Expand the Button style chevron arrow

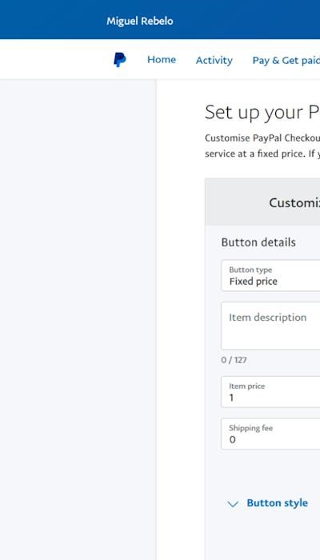233,504
